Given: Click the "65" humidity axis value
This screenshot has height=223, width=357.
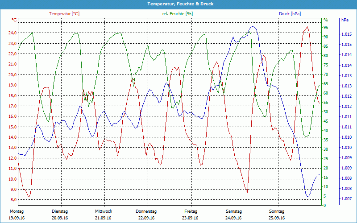Looking at the screenshot, I should [326, 84].
